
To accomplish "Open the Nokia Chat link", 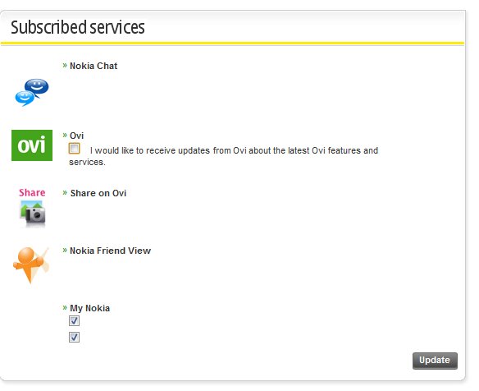I will (94, 66).
